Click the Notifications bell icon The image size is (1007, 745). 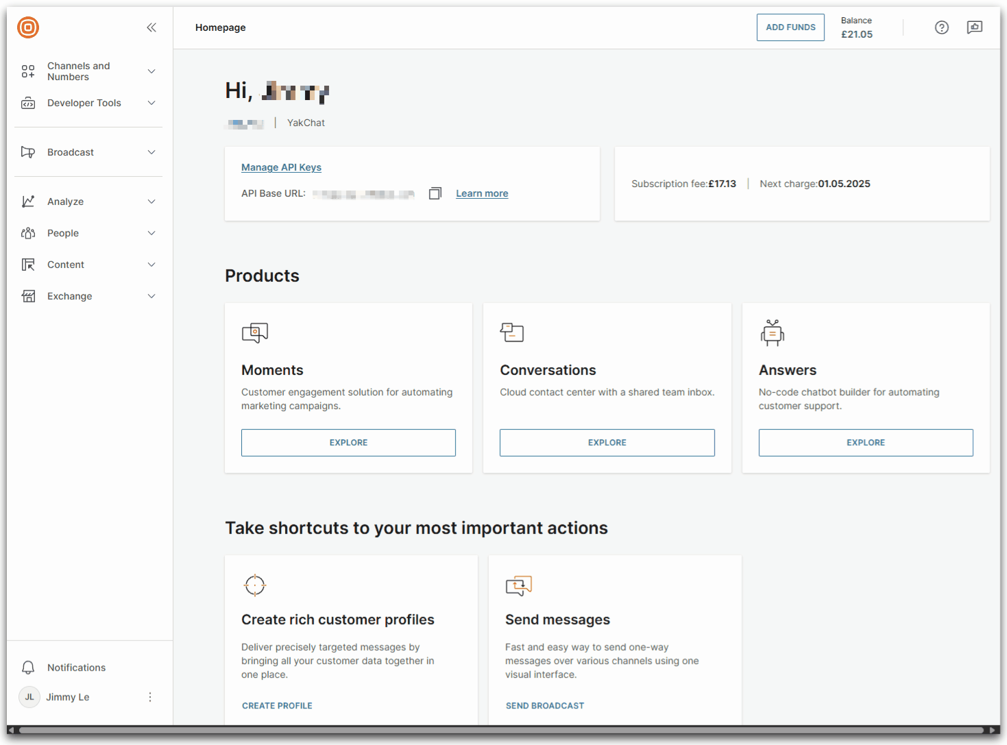click(x=28, y=668)
